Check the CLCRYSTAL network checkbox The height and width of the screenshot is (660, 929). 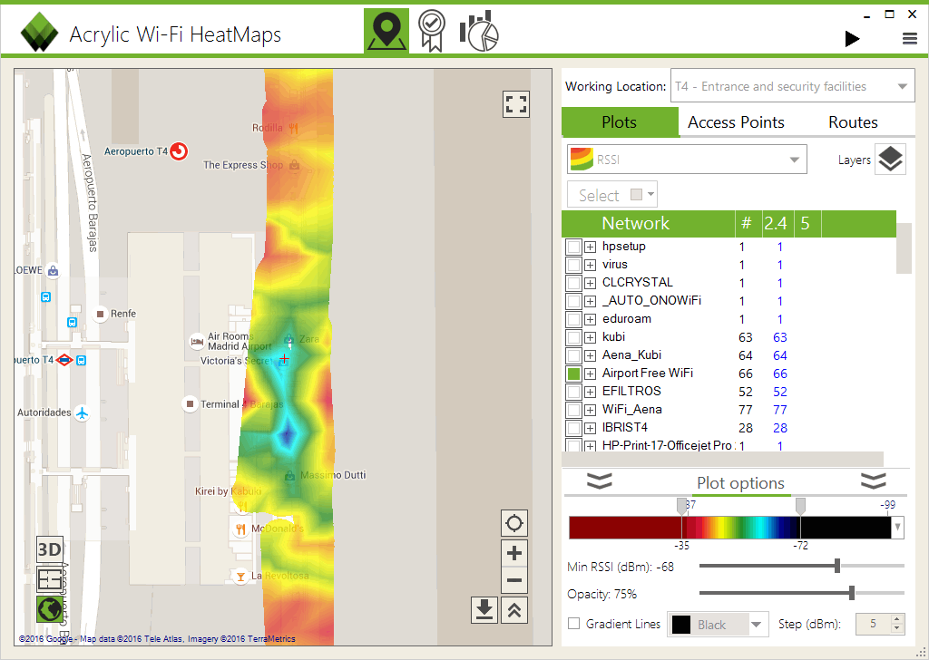[573, 283]
